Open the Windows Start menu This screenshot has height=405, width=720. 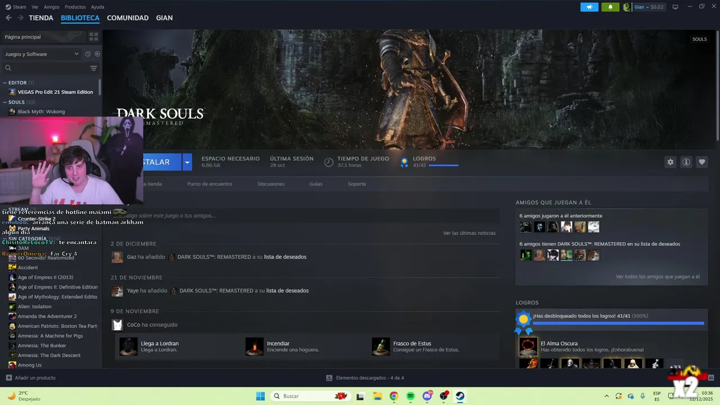pyautogui.click(x=260, y=396)
